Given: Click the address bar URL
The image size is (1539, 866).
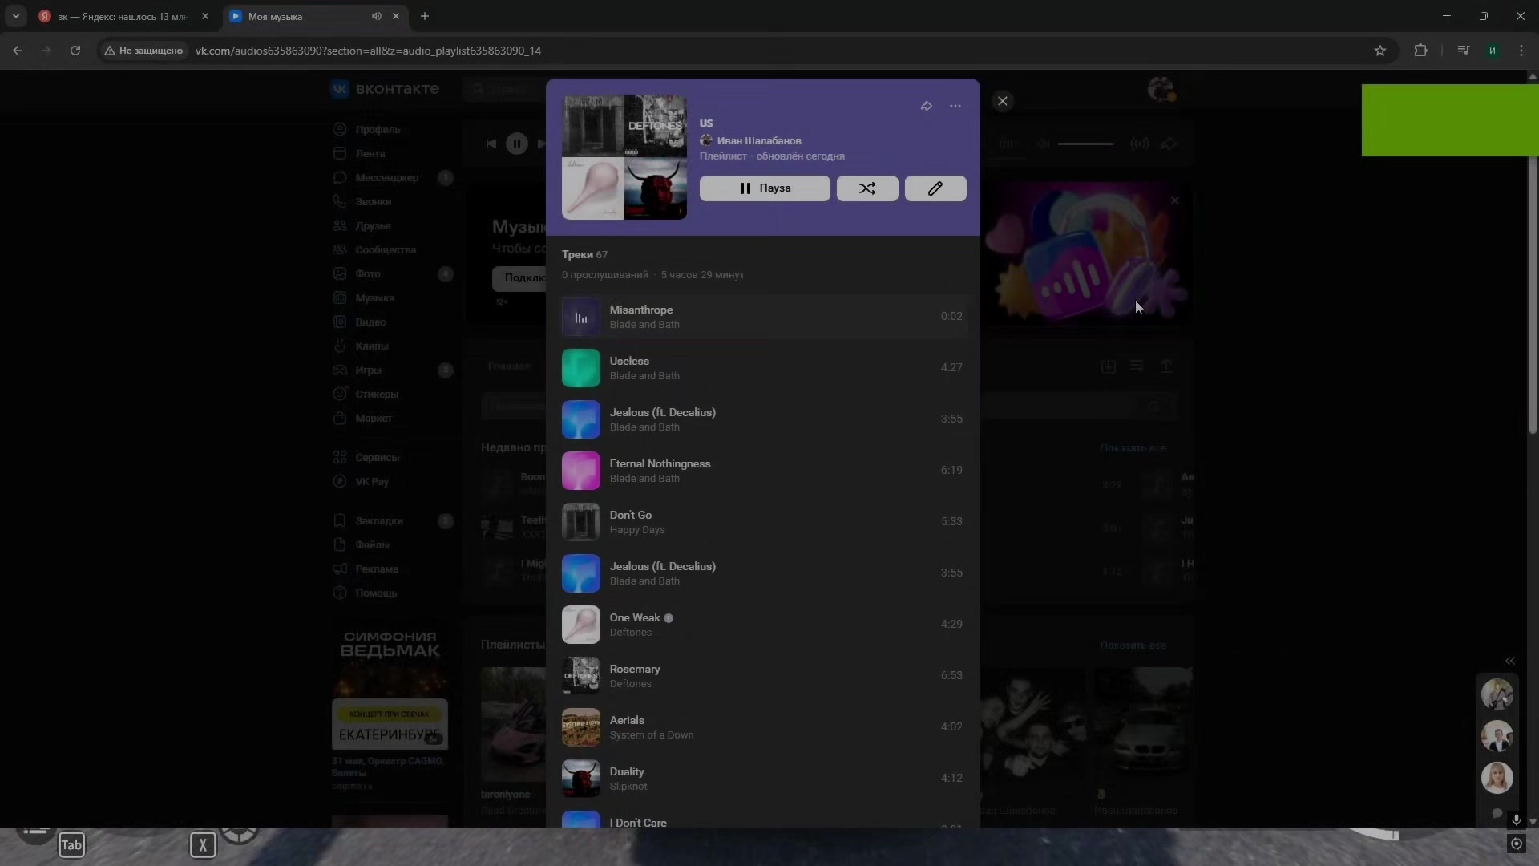Looking at the screenshot, I should (x=368, y=51).
